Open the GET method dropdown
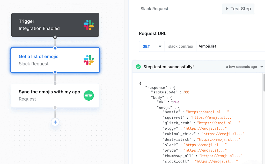 pyautogui.click(x=152, y=47)
